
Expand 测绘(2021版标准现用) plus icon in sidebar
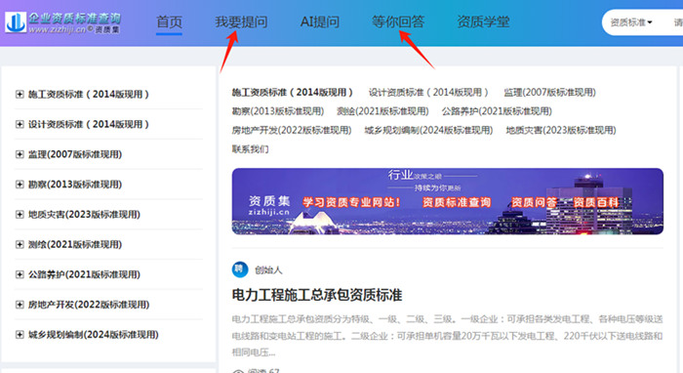20,244
